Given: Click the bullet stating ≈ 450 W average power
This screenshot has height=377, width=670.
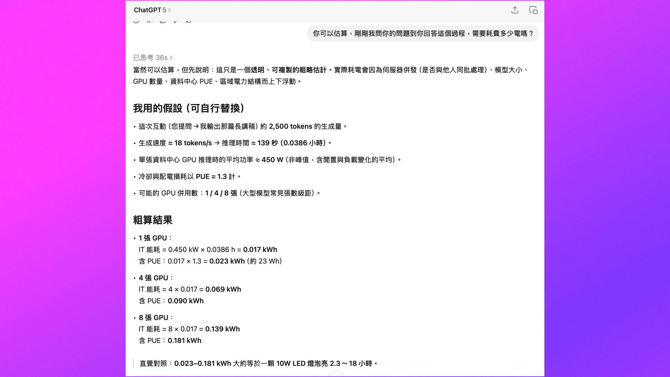Looking at the screenshot, I should point(270,160).
